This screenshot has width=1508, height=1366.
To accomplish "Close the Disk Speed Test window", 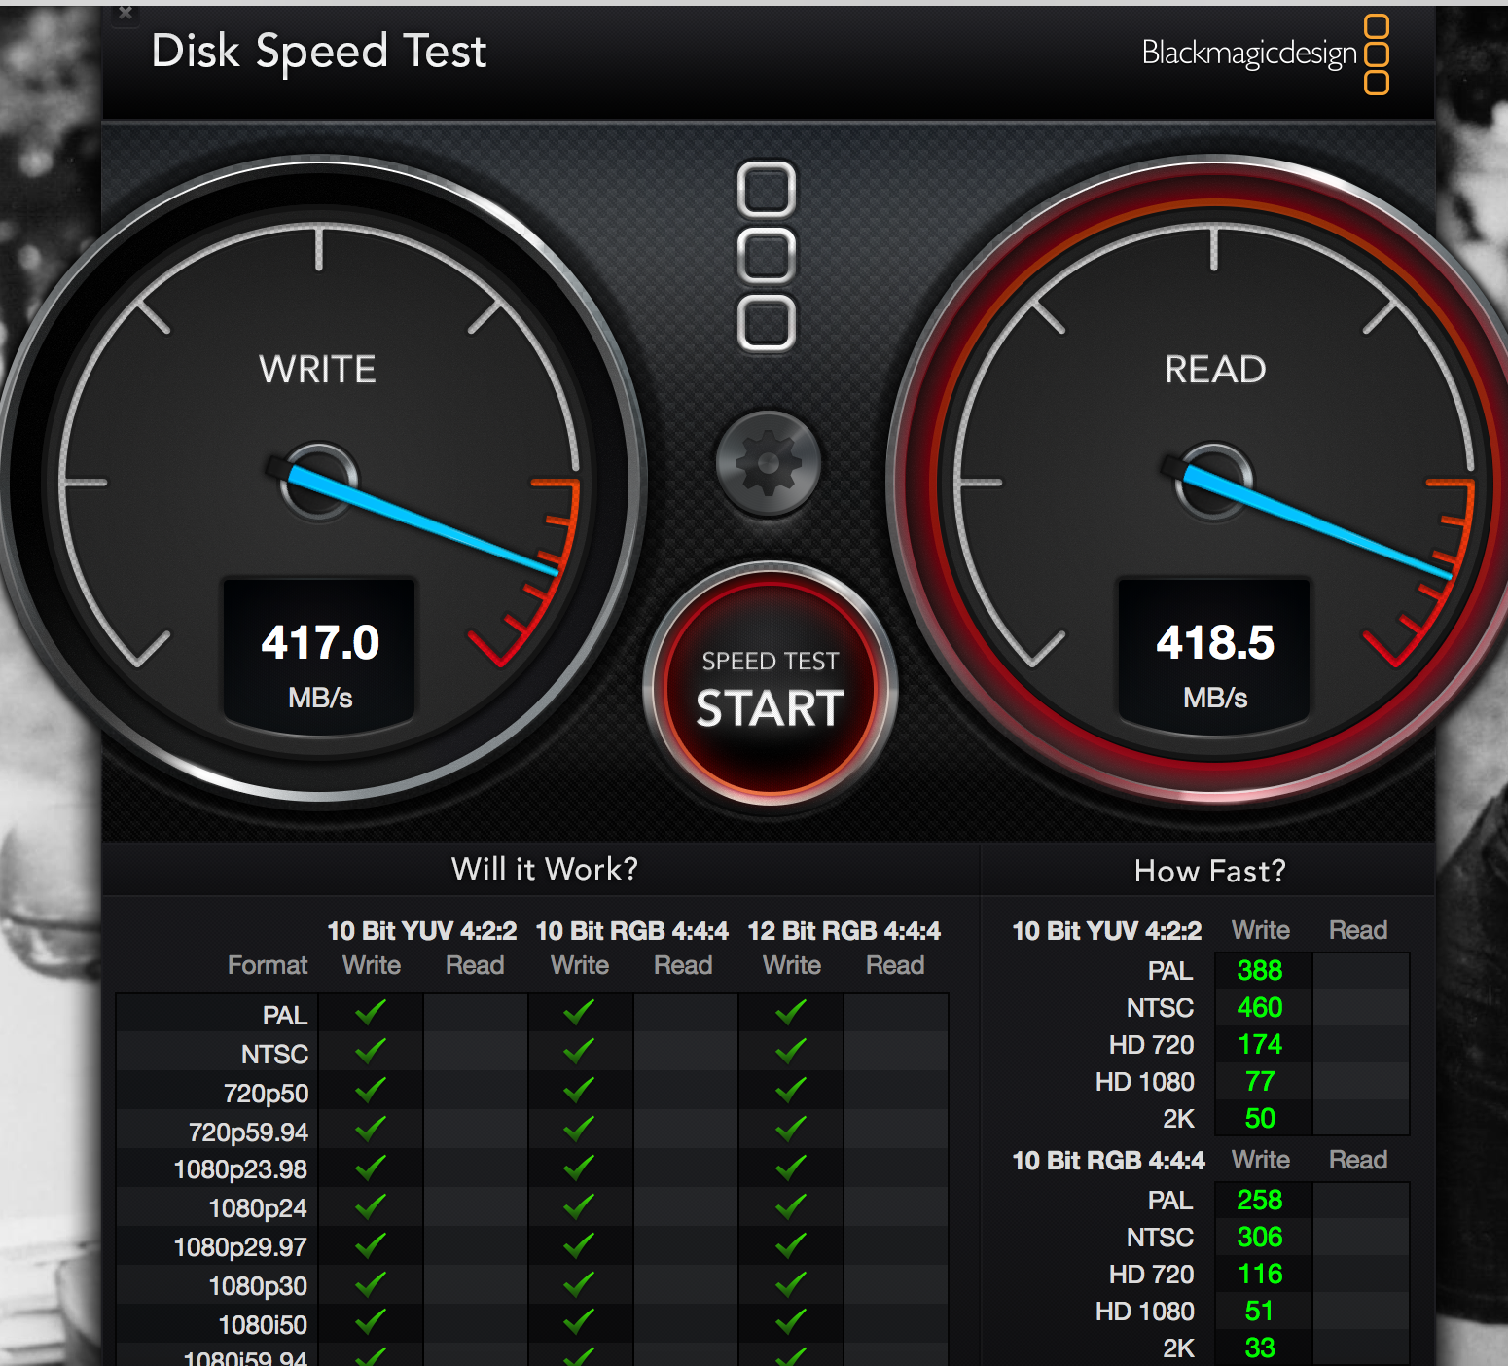I will coord(126,13).
